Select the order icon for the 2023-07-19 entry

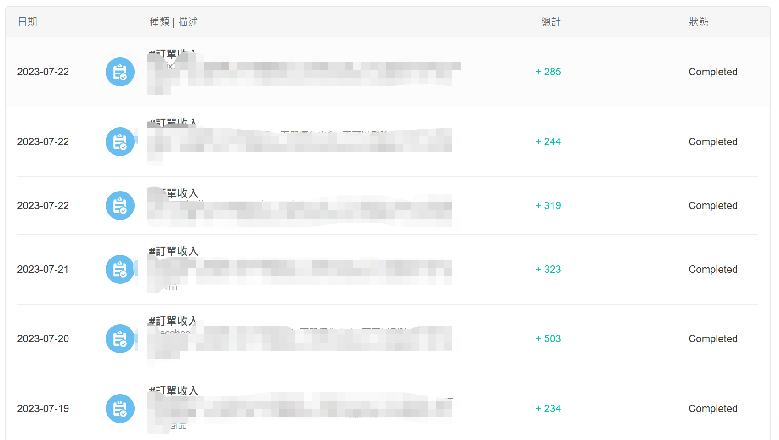pyautogui.click(x=120, y=409)
